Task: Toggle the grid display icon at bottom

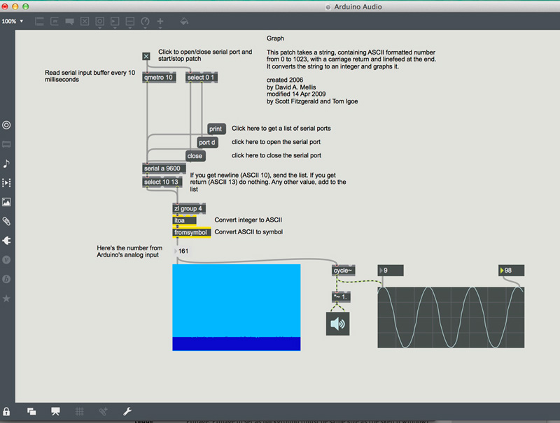Action: point(79,412)
